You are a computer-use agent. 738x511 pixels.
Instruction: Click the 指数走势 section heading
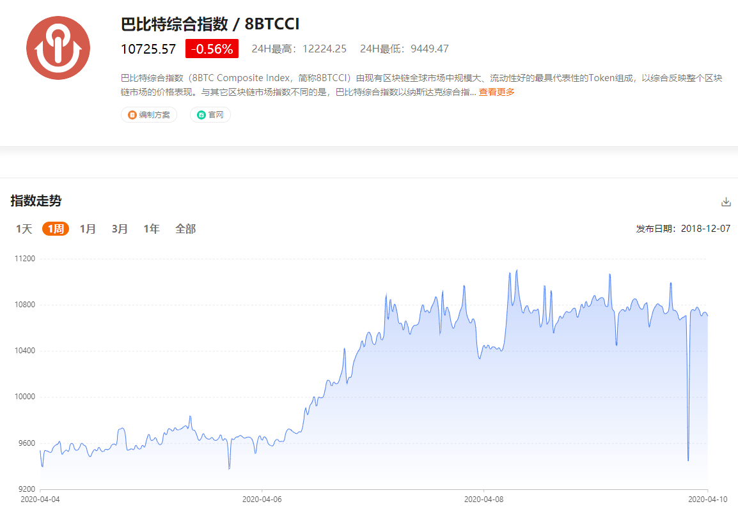point(36,201)
